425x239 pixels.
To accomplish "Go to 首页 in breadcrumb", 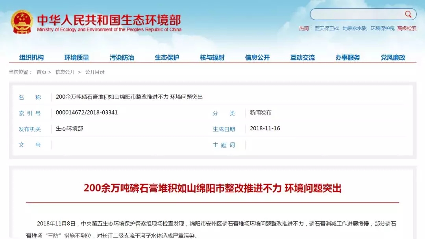I will tap(41, 72).
